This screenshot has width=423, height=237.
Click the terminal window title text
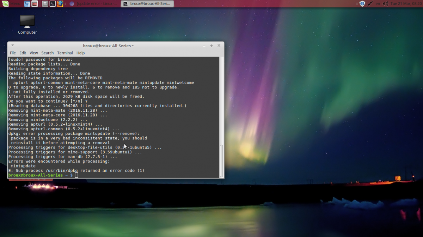(108, 46)
